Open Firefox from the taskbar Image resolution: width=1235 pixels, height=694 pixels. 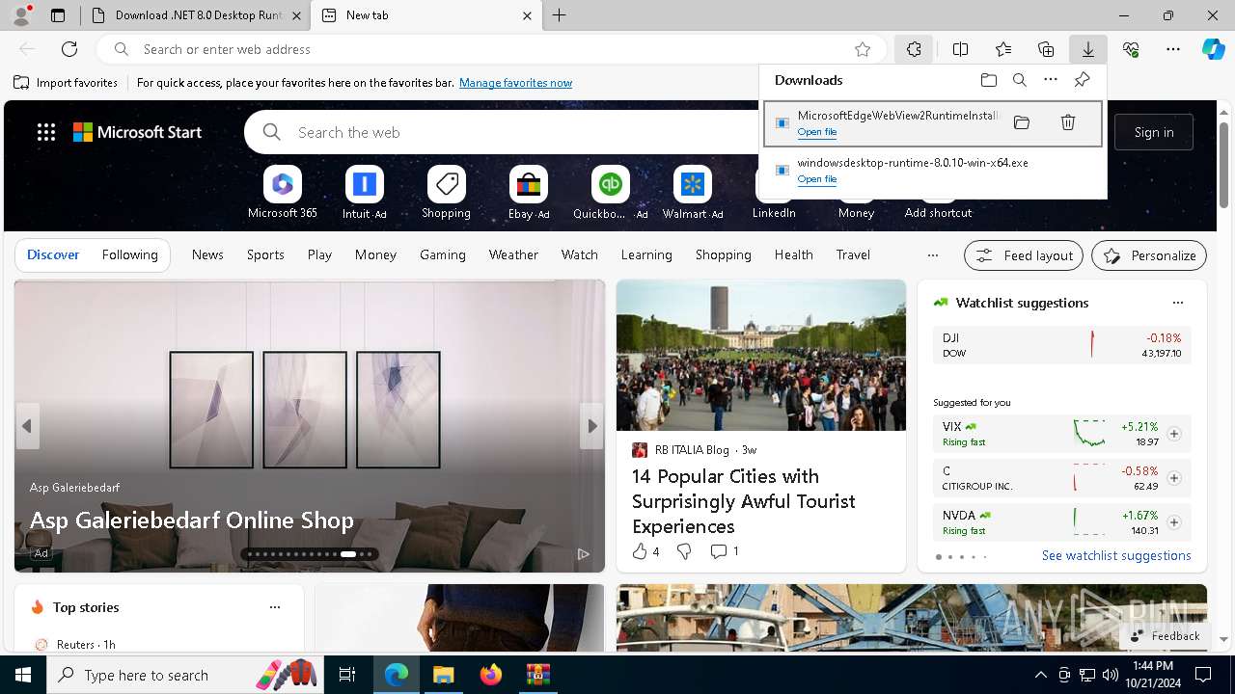[x=491, y=675]
